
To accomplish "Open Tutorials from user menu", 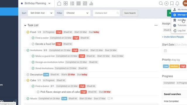I will coord(179,25).
